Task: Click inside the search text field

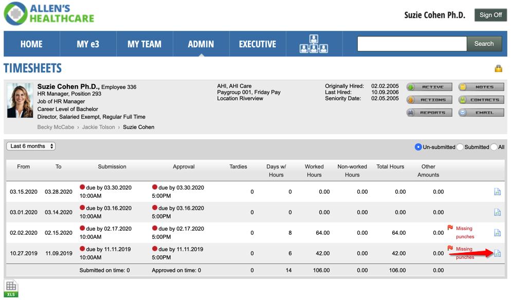Action: 411,44
